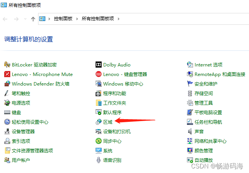Open the 程序和功能 icon

click(99, 93)
